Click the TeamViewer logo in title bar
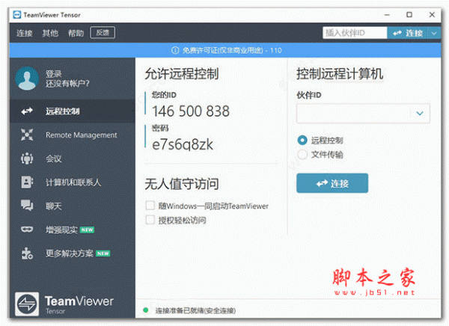The width and height of the screenshot is (449, 326). click(17, 15)
